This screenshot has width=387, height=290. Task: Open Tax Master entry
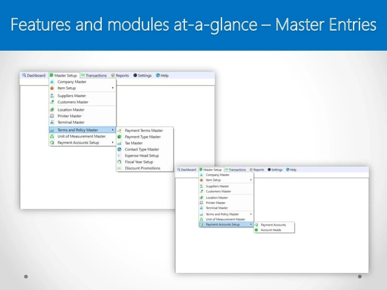coord(145,143)
